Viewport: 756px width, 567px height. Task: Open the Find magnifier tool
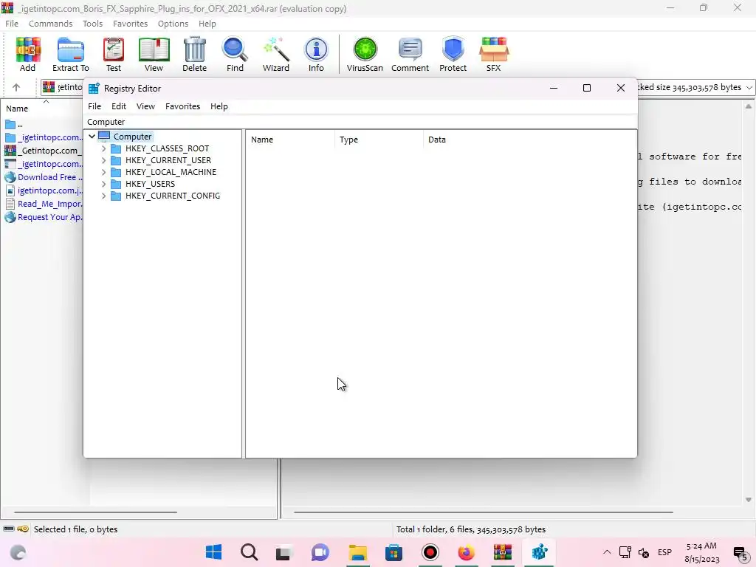(235, 54)
